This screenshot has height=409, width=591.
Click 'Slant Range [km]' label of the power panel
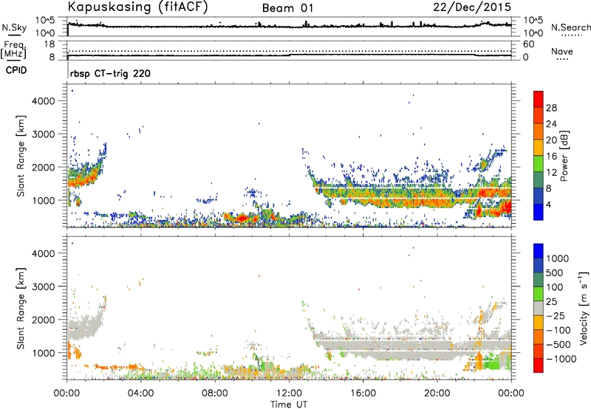tap(21, 157)
